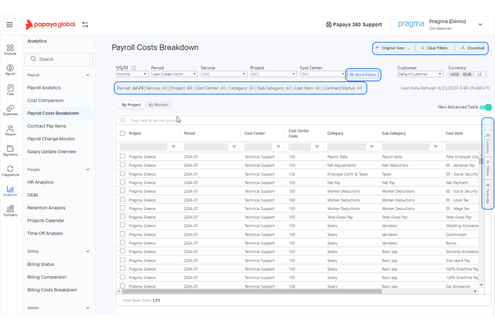
Task: Open the Filters side panel
Action: point(488,168)
